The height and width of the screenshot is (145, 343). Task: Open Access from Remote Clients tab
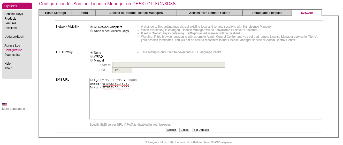(210, 13)
